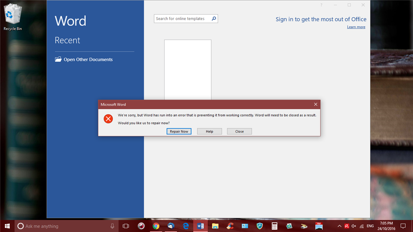
Task: Select the blank document thumbnail
Action: tap(188, 69)
